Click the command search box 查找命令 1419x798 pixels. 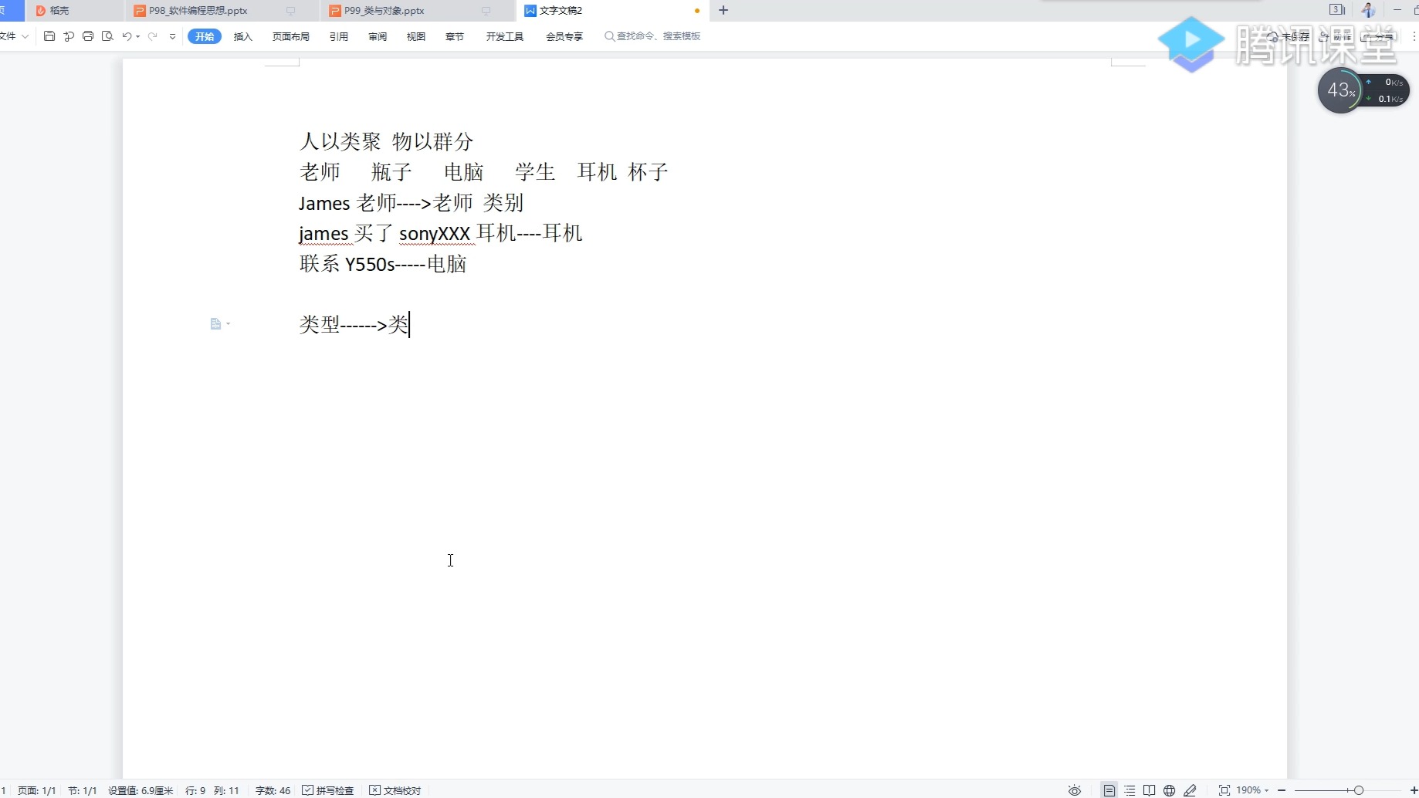tap(652, 36)
